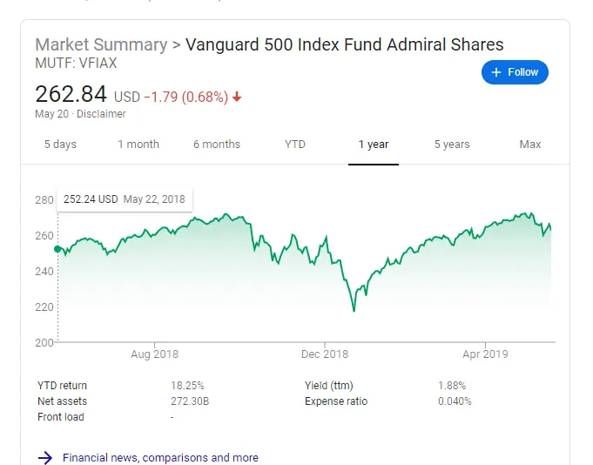The image size is (593, 465).
Task: Click the arrow icon beside Financial news
Action: click(x=45, y=457)
